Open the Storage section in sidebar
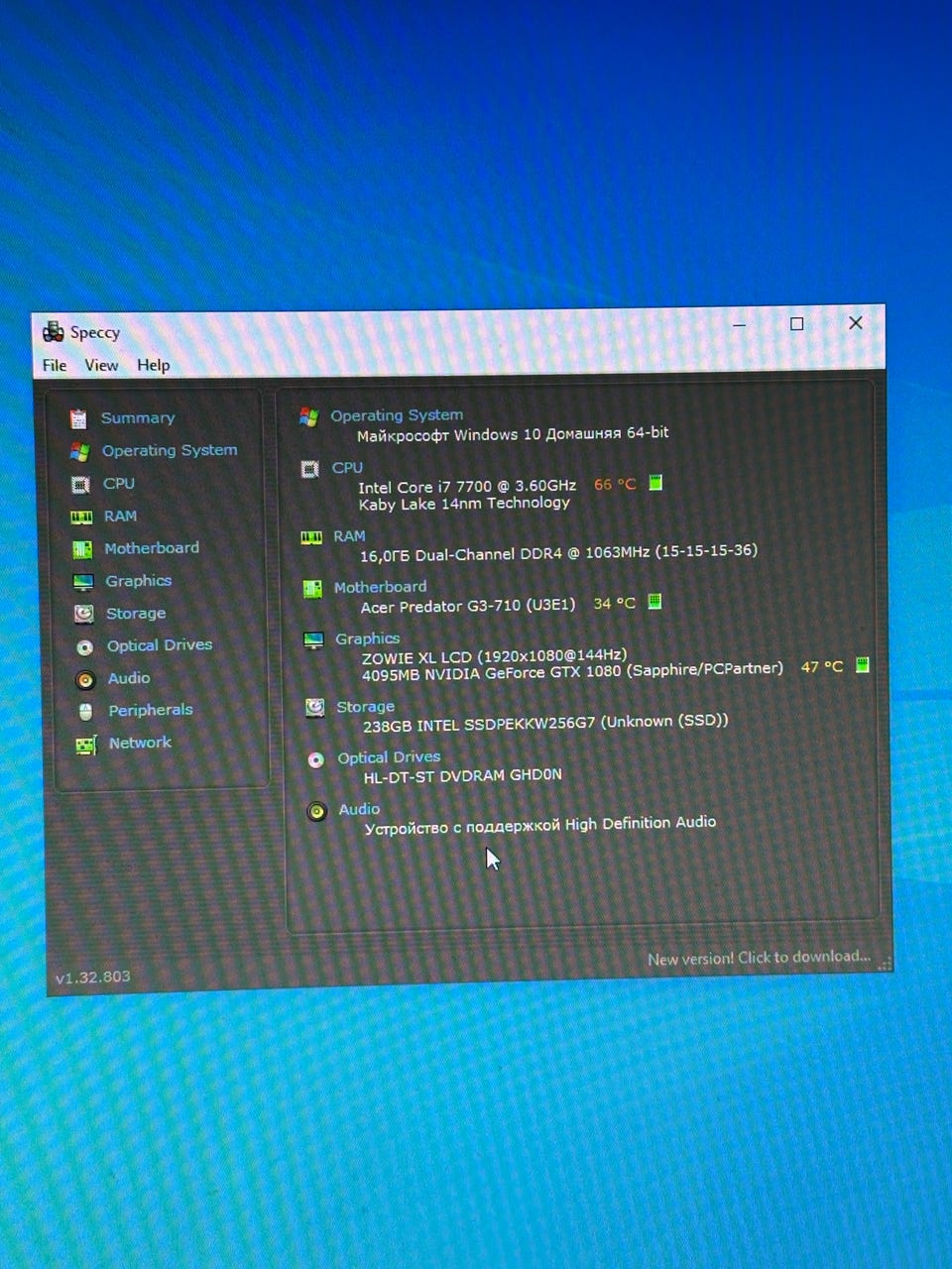952x1269 pixels. (136, 614)
